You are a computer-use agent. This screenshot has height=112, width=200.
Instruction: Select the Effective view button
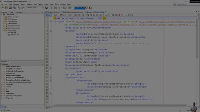pyautogui.click(x=63, y=15)
